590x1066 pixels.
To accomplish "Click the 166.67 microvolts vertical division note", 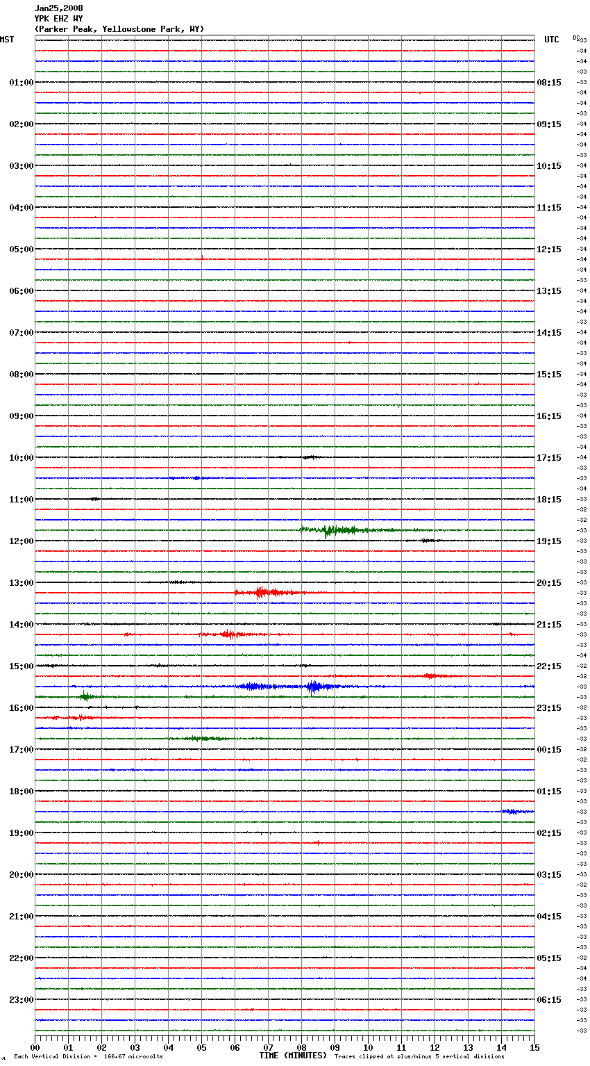I will pos(89,1056).
